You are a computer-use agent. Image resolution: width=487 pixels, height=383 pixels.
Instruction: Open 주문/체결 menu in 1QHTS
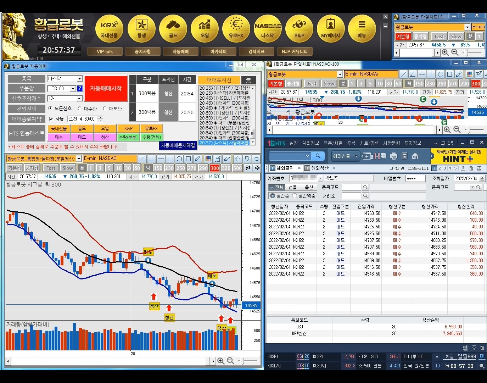333,143
